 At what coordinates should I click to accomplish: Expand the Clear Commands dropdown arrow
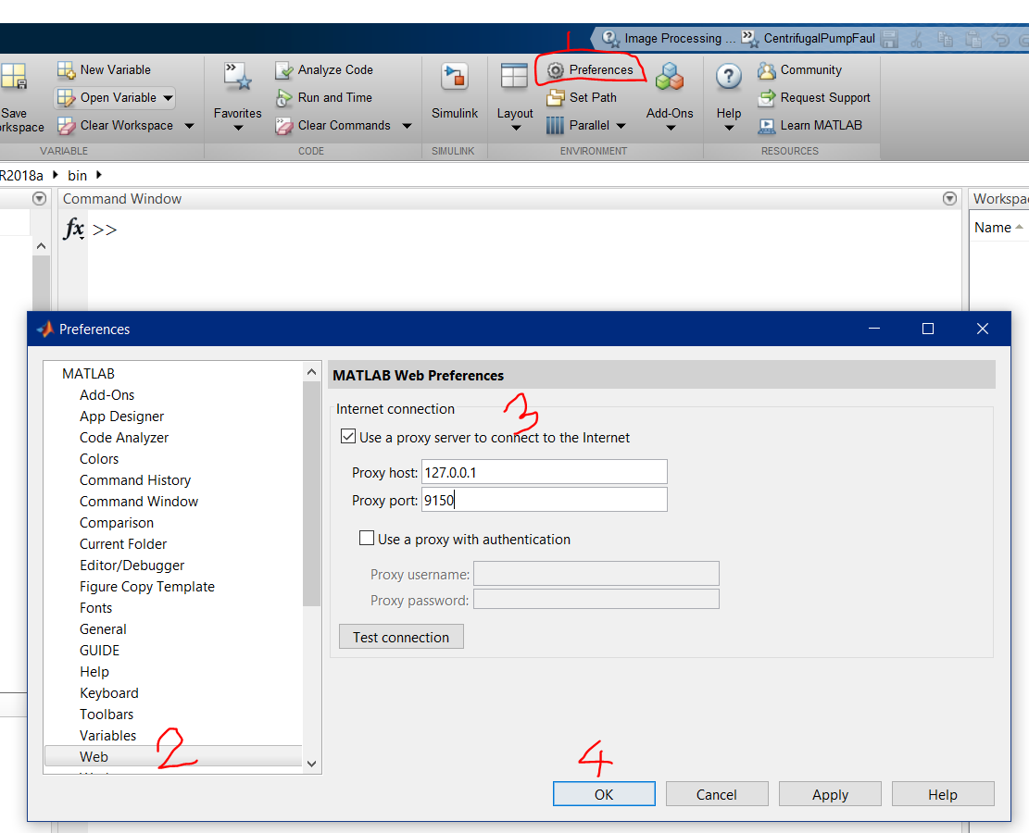407,126
